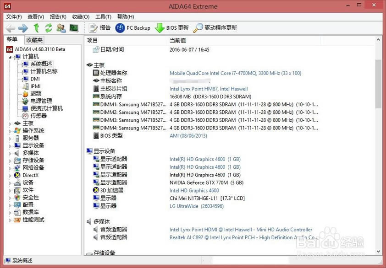The height and width of the screenshot is (268, 386).
Task: Open the Realtek ALC892 audio link
Action: 244,237
